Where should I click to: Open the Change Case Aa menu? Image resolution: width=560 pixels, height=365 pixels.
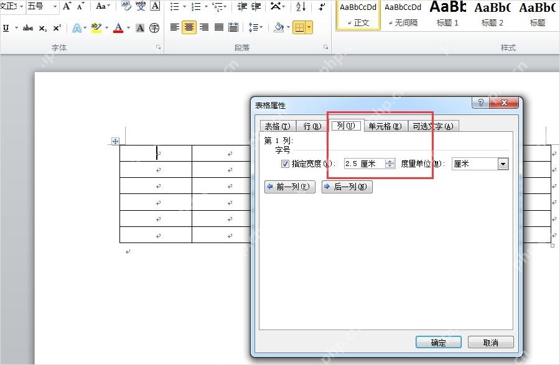[x=103, y=6]
